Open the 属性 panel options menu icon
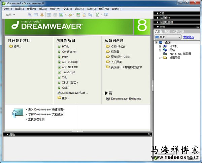Image resolution: width=202 pixels, height=163 pixels. click(x=149, y=134)
